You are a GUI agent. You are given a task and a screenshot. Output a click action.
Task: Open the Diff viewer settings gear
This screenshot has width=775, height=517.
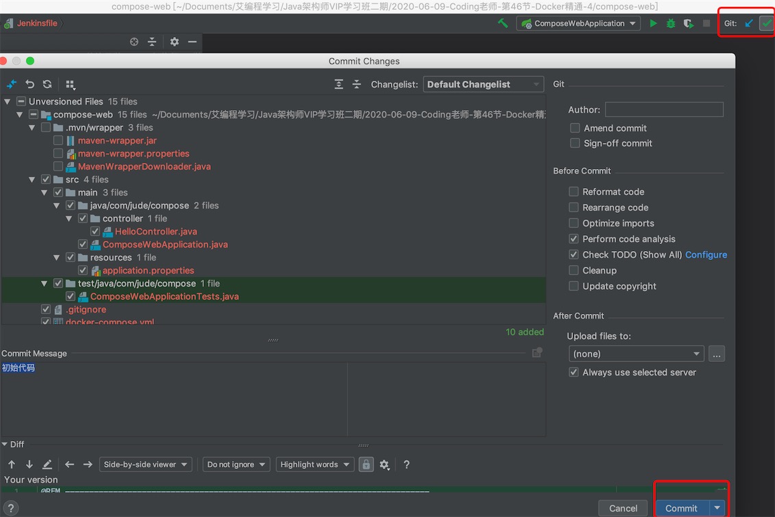click(385, 464)
